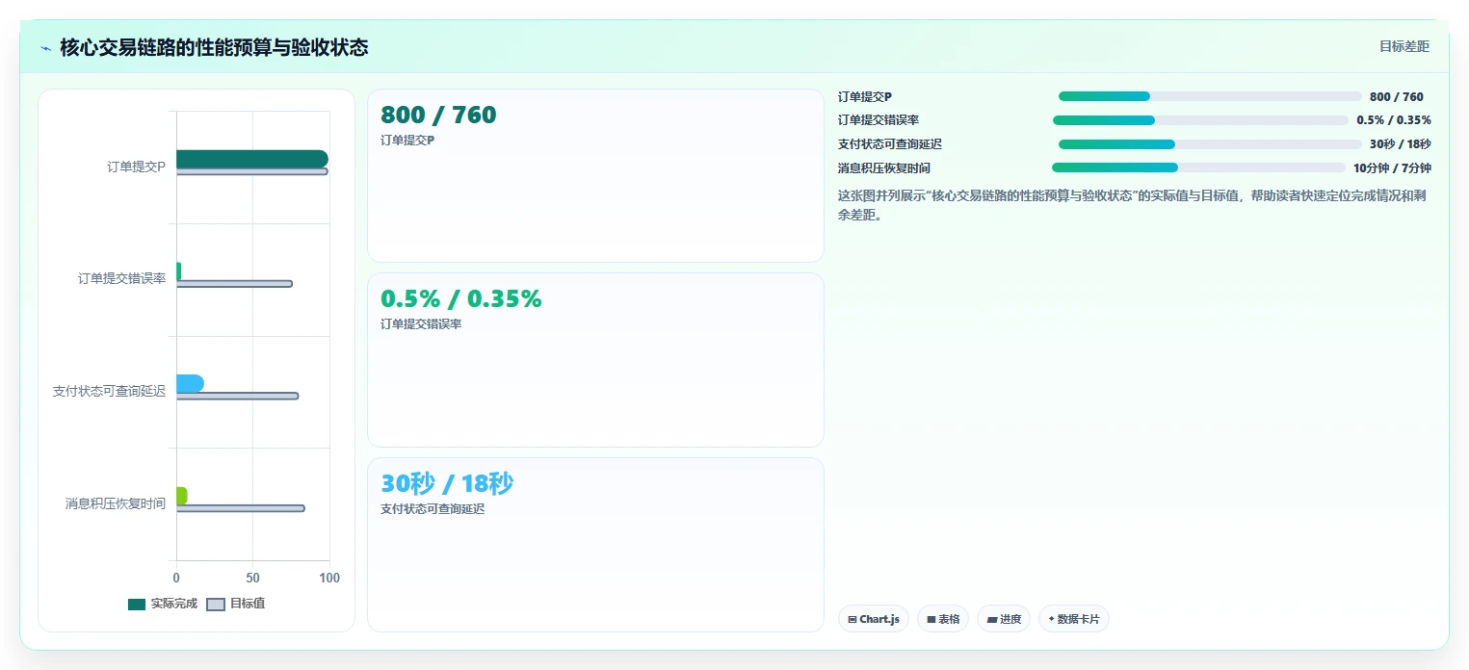Click the 目标差距 label in the header
Screen dimensions: 1469x670
(x=1404, y=46)
